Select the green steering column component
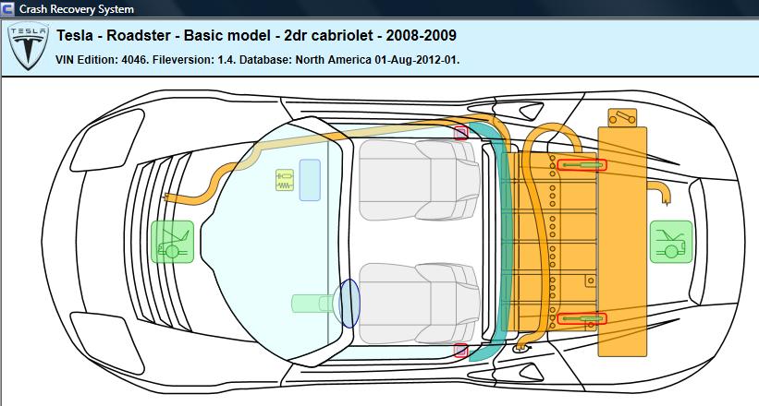 pos(312,303)
